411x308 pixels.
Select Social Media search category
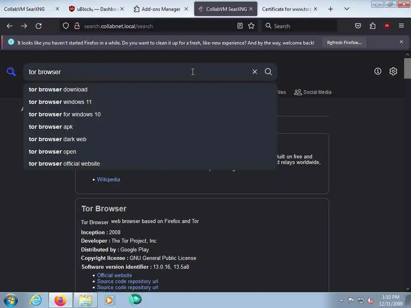(x=313, y=92)
